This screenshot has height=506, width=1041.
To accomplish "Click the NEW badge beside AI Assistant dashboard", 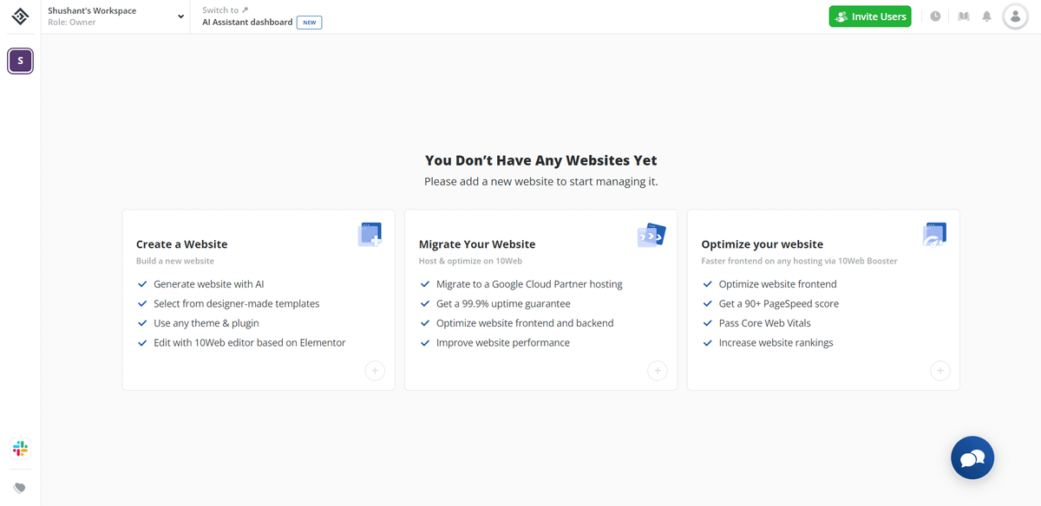I will click(x=309, y=23).
